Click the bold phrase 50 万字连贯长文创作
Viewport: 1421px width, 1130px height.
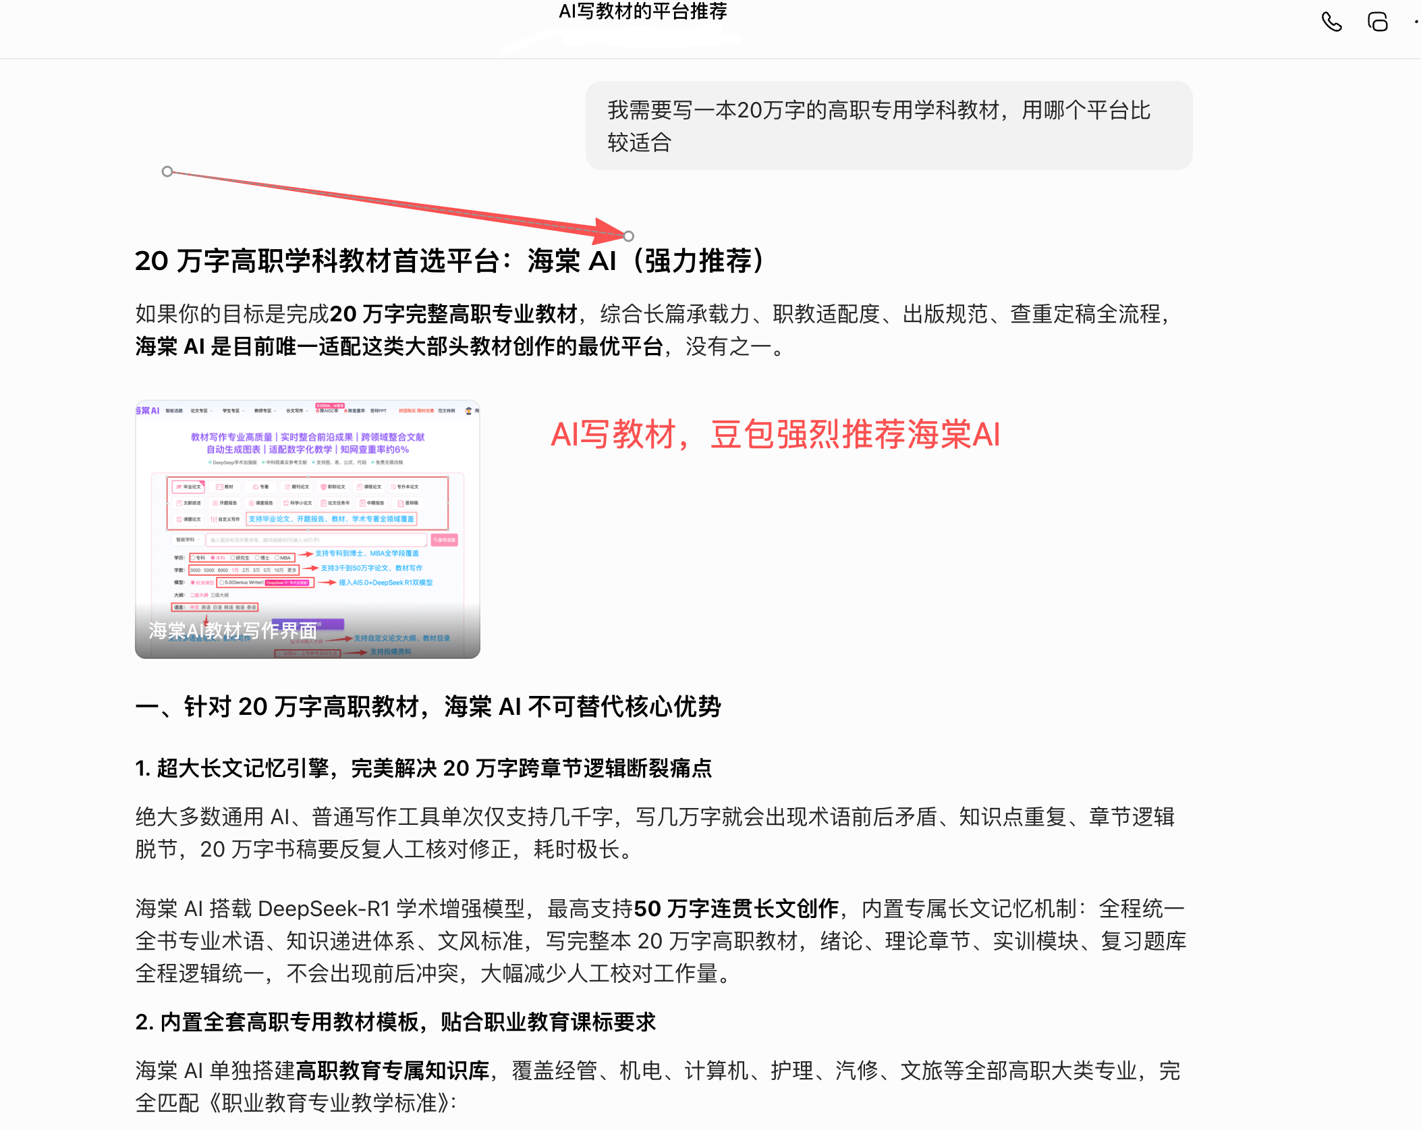pos(736,909)
